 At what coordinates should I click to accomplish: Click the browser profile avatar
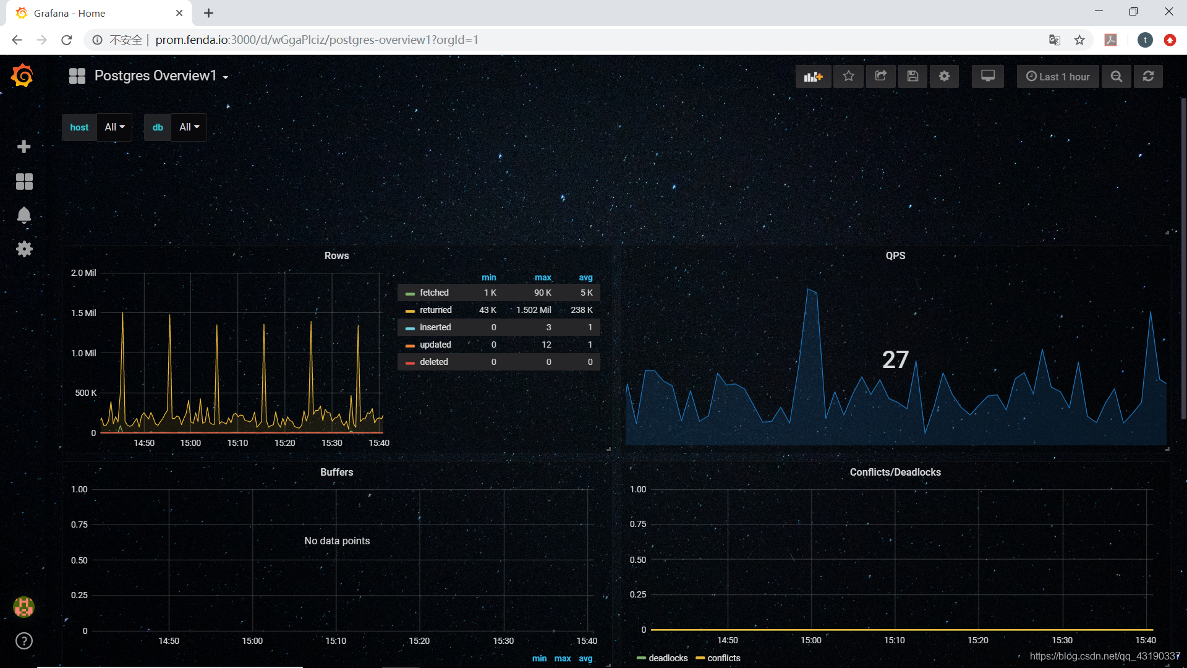click(1145, 40)
